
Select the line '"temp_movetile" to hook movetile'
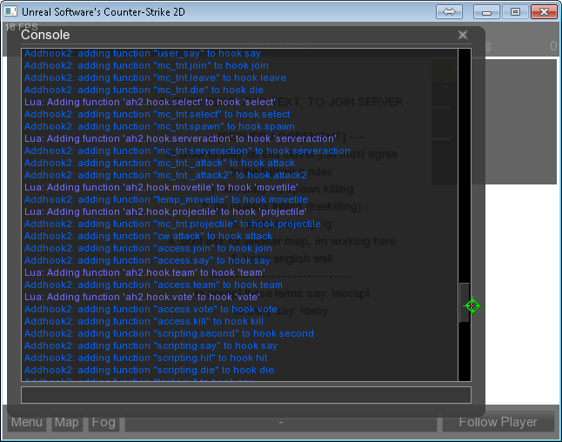166,199
